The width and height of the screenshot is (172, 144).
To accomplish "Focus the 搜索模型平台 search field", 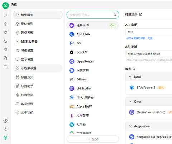I will click(93, 15).
